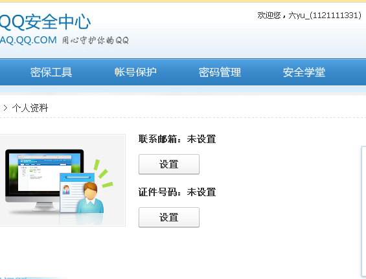The image size is (366, 279).
Task: Click the 个人资料 breadcrumb
Action: (x=30, y=108)
